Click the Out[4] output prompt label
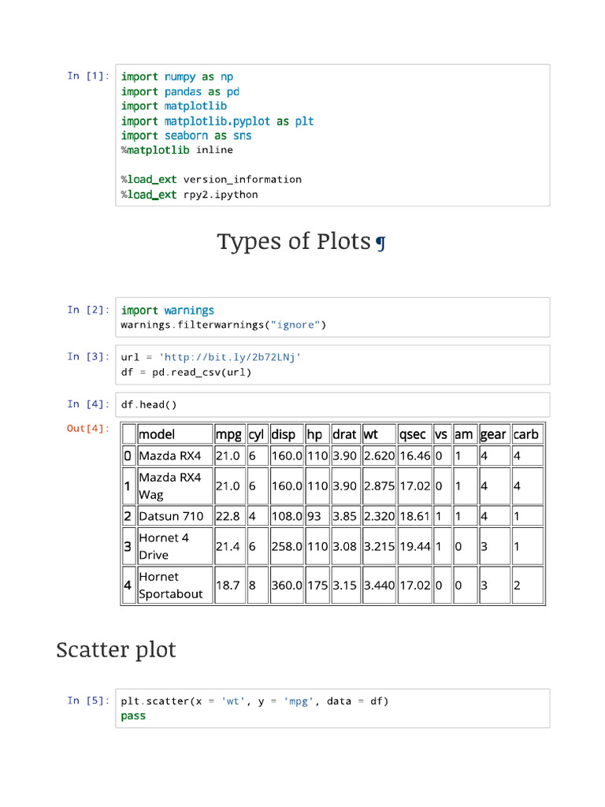Viewport: 605px width, 807px height. pyautogui.click(x=88, y=428)
